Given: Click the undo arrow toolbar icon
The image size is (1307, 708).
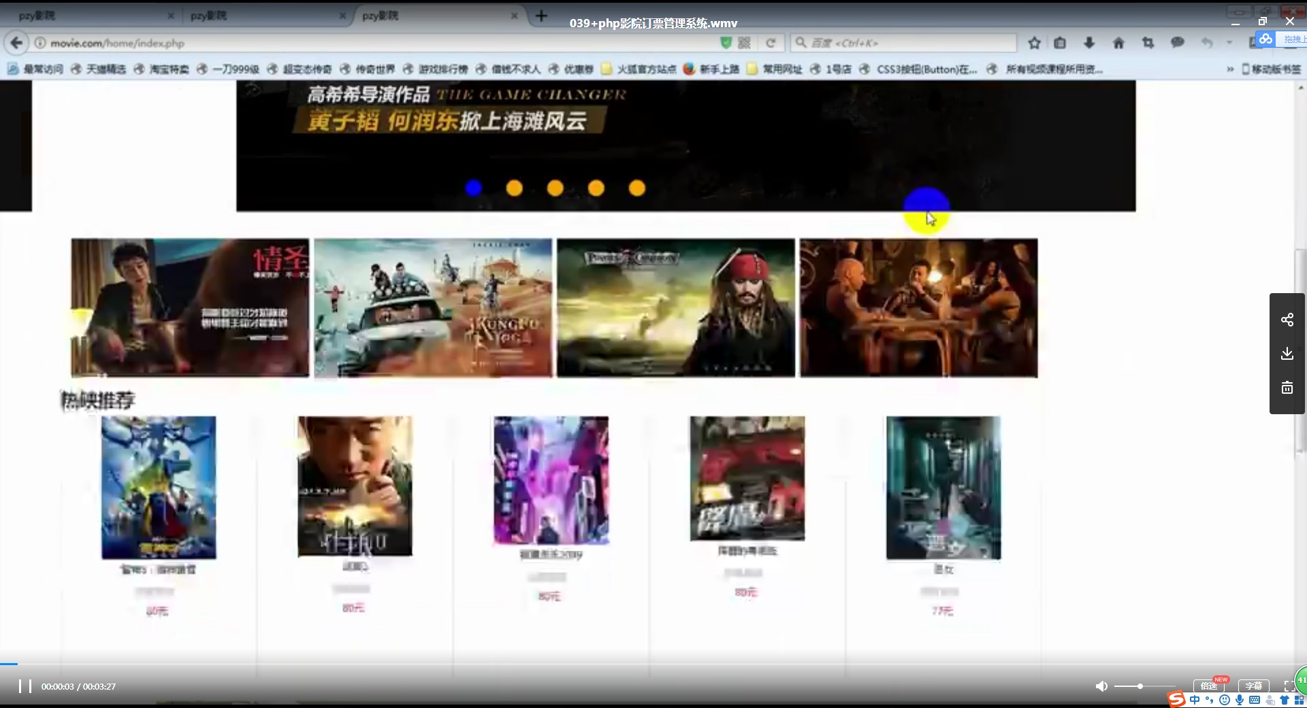Looking at the screenshot, I should pyautogui.click(x=1207, y=43).
